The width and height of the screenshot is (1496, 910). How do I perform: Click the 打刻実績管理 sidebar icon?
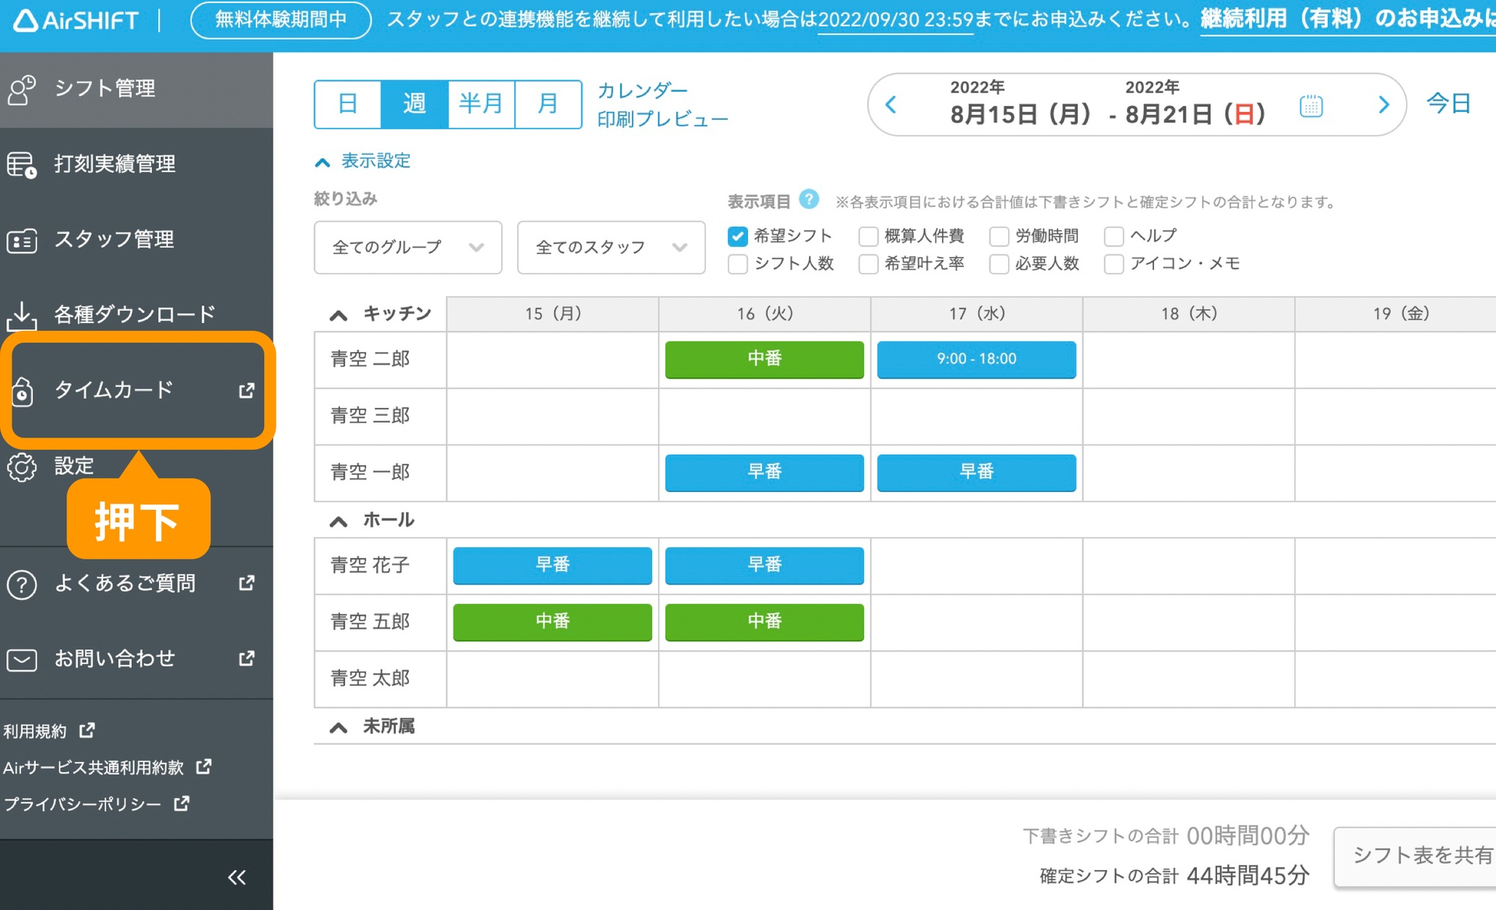(22, 165)
